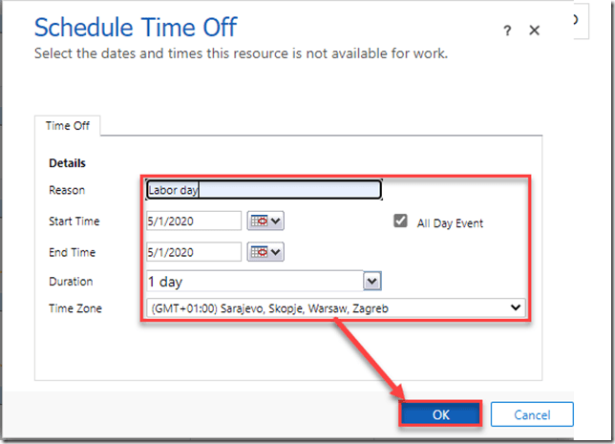Open the Time Zone dropdown list

[x=516, y=307]
